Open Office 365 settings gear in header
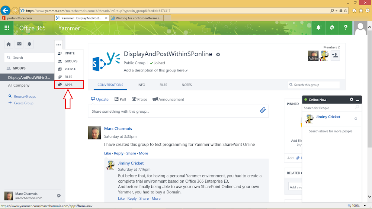Image resolution: width=372 pixels, height=209 pixels. point(332,28)
